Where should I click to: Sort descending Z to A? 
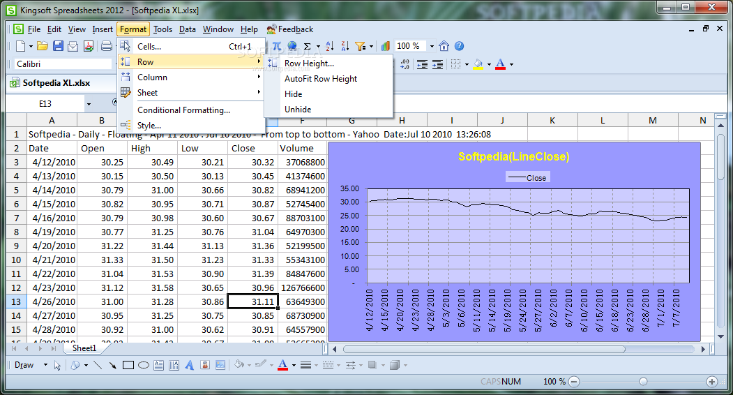pyautogui.click(x=345, y=46)
